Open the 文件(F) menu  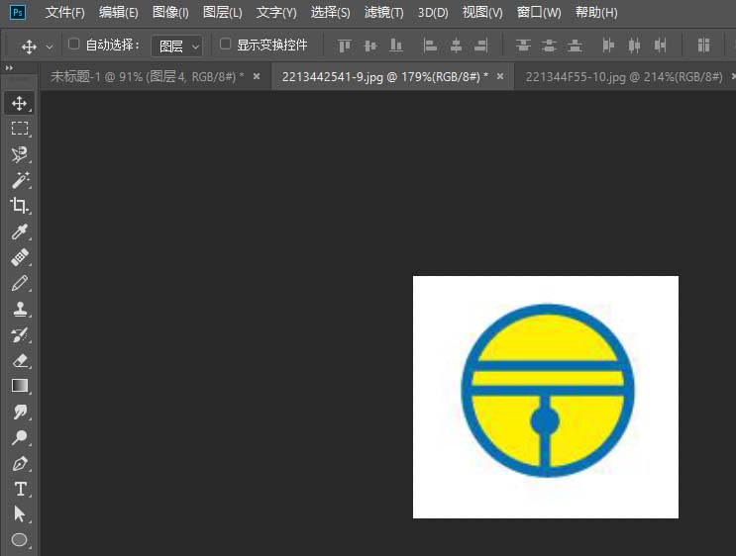(x=64, y=12)
